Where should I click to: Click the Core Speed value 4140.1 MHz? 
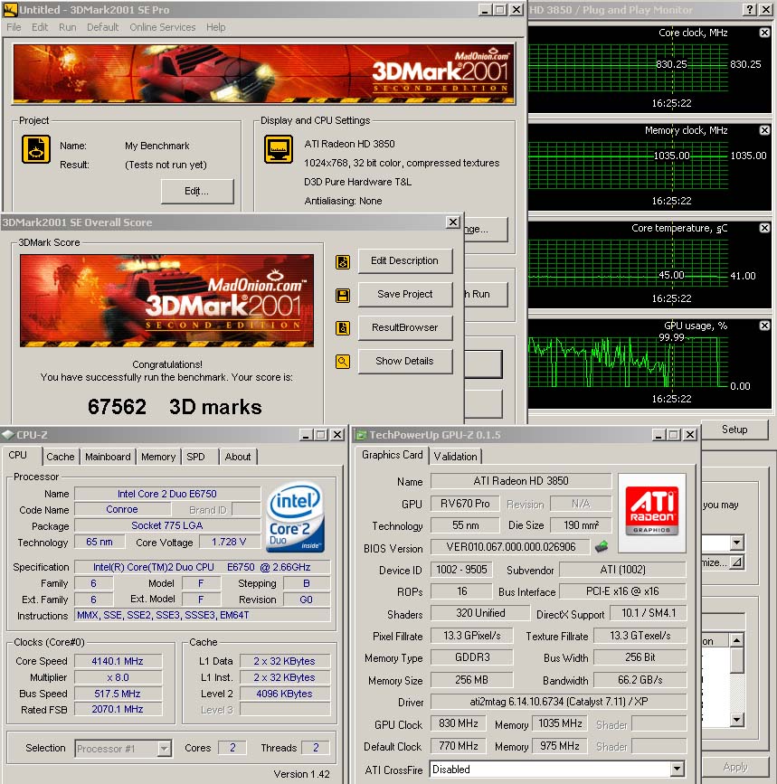[x=118, y=661]
